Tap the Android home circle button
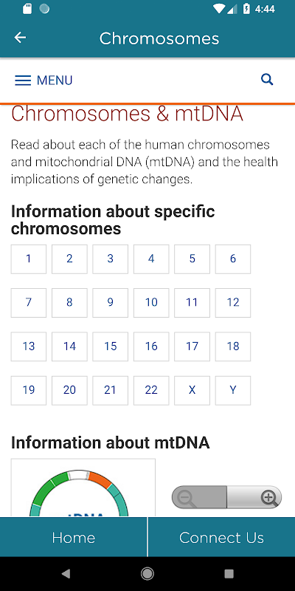Screen dimensions: 295x591 147,574
